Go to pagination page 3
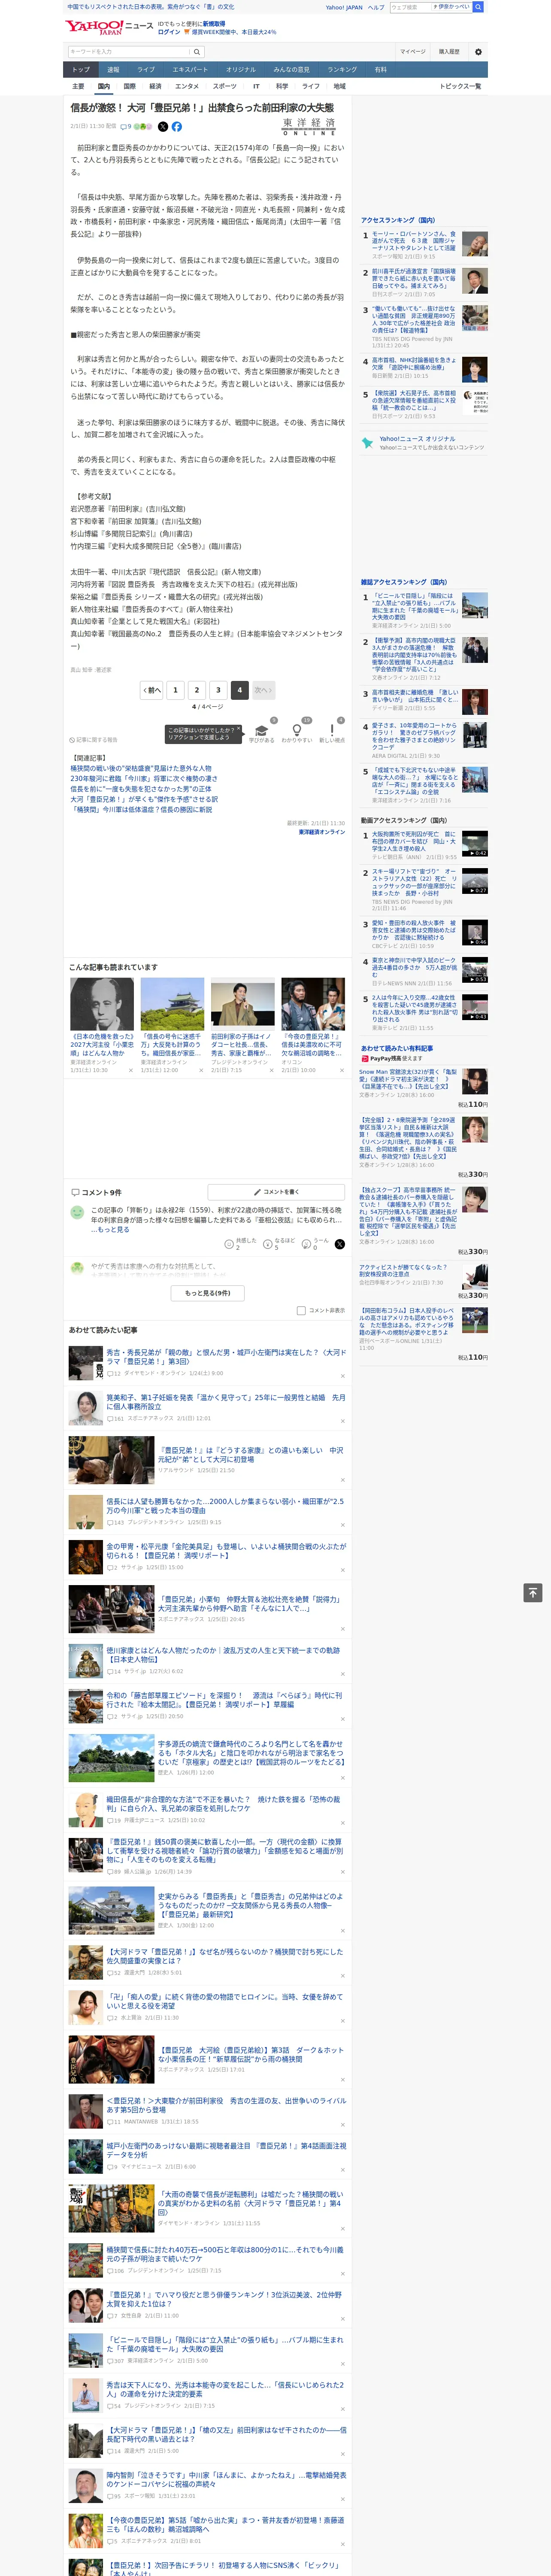Viewport: 551px width, 2576px height. 218,690
